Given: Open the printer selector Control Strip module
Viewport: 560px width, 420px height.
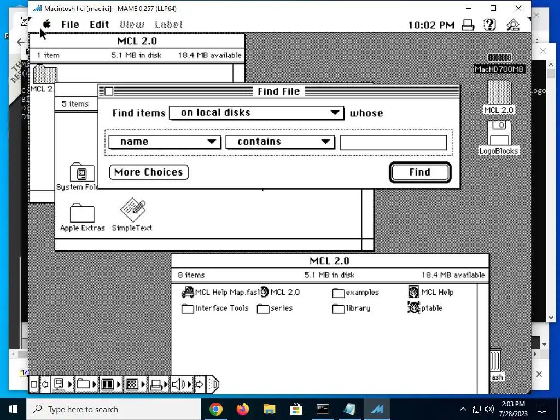Looking at the screenshot, I should [x=159, y=384].
